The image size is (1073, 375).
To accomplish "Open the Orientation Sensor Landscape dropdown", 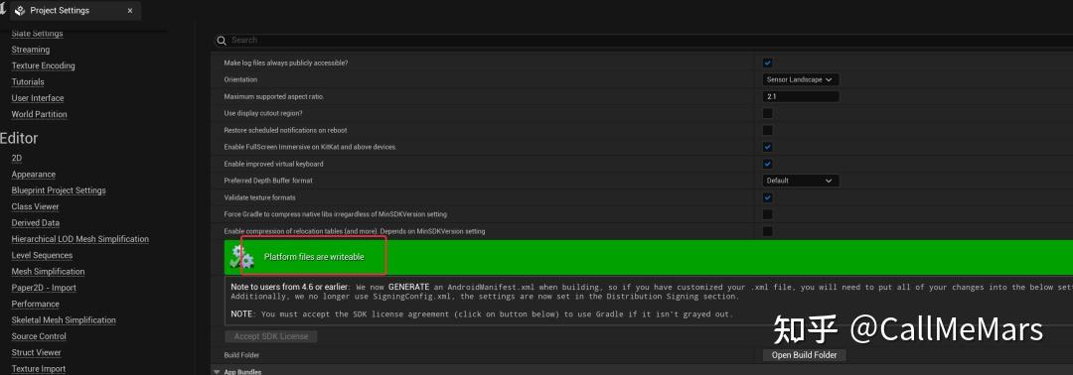I will (x=801, y=79).
